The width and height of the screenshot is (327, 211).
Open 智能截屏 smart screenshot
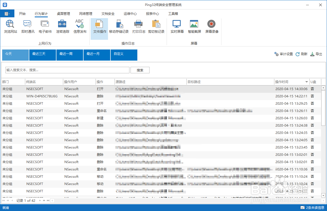point(194,27)
